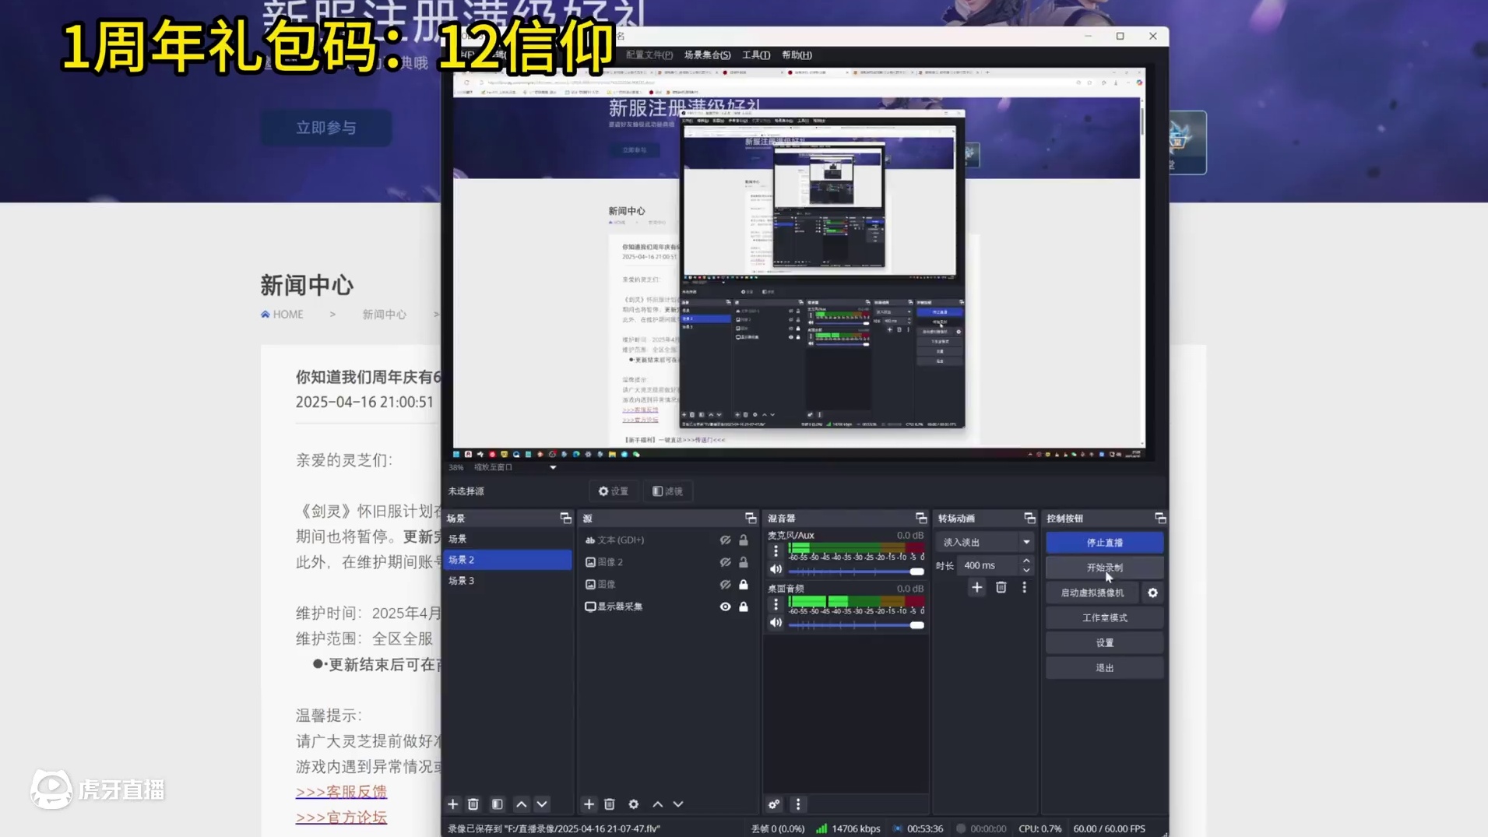Viewport: 1488px width, 837px height.
Task: Hide the 显示器采集 source visibility toggle
Action: tap(725, 607)
